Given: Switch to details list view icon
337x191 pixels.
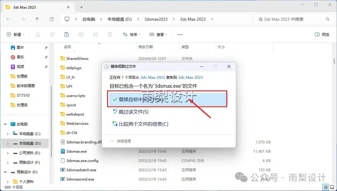Looking at the screenshot, I should tap(326, 187).
